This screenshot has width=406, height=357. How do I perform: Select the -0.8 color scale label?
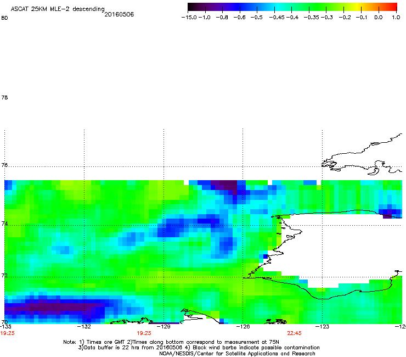(x=222, y=18)
